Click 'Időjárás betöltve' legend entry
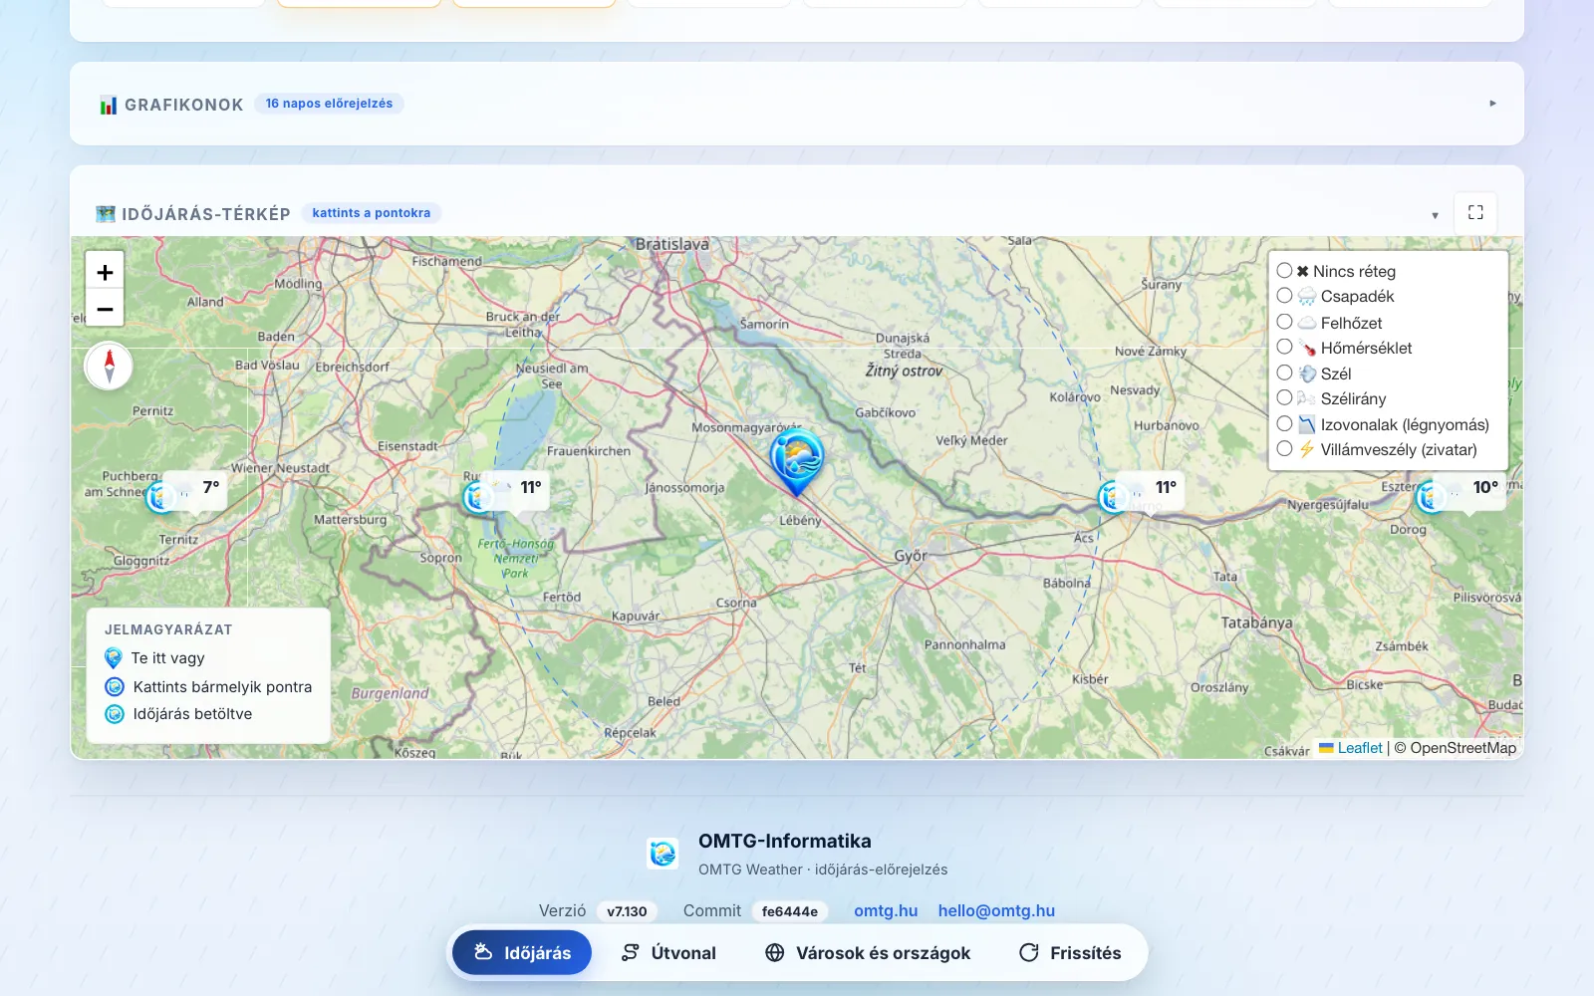Image resolution: width=1594 pixels, height=996 pixels. (178, 713)
